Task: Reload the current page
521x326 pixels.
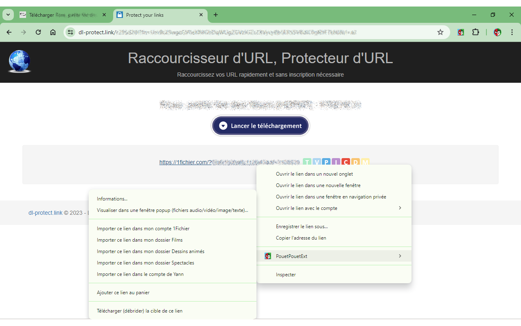Action: pyautogui.click(x=38, y=32)
